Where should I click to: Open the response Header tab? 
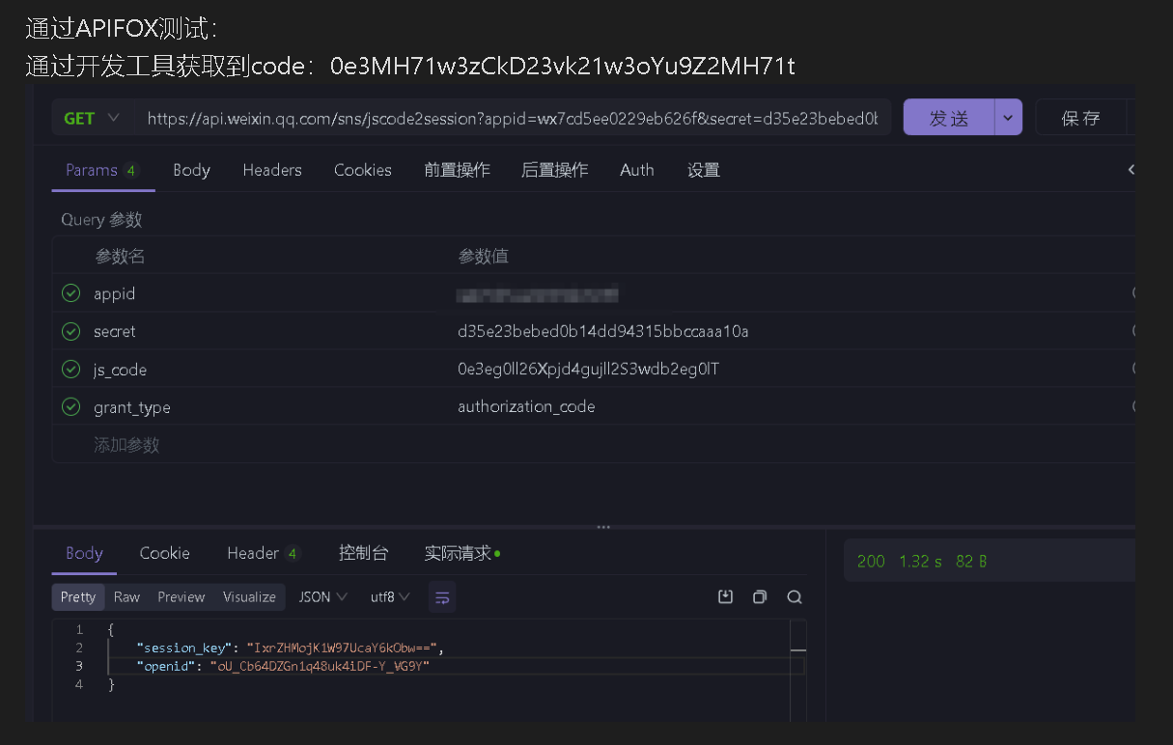coord(264,553)
